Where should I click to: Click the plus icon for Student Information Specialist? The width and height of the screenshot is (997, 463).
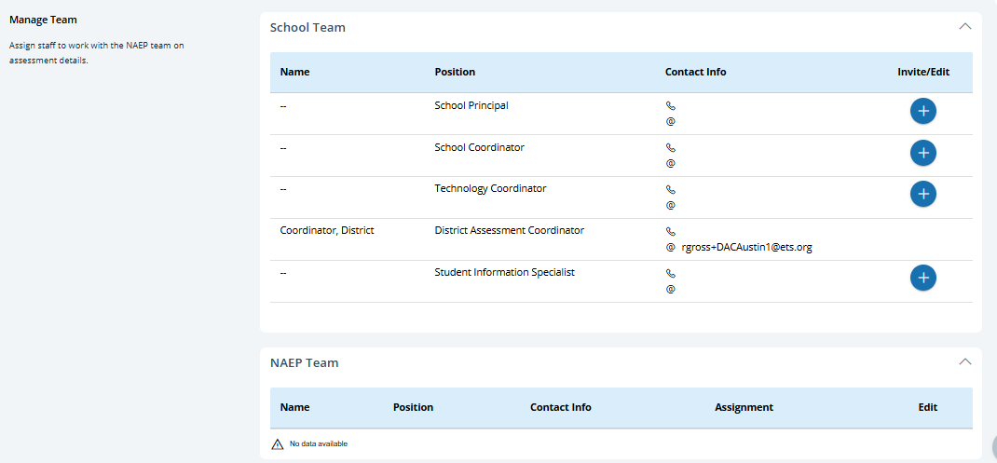pyautogui.click(x=922, y=278)
